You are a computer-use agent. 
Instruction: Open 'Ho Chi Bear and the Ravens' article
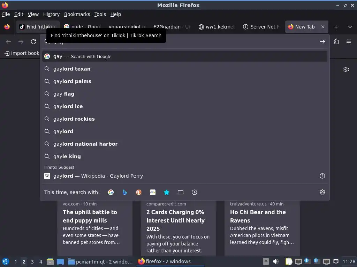click(x=262, y=228)
